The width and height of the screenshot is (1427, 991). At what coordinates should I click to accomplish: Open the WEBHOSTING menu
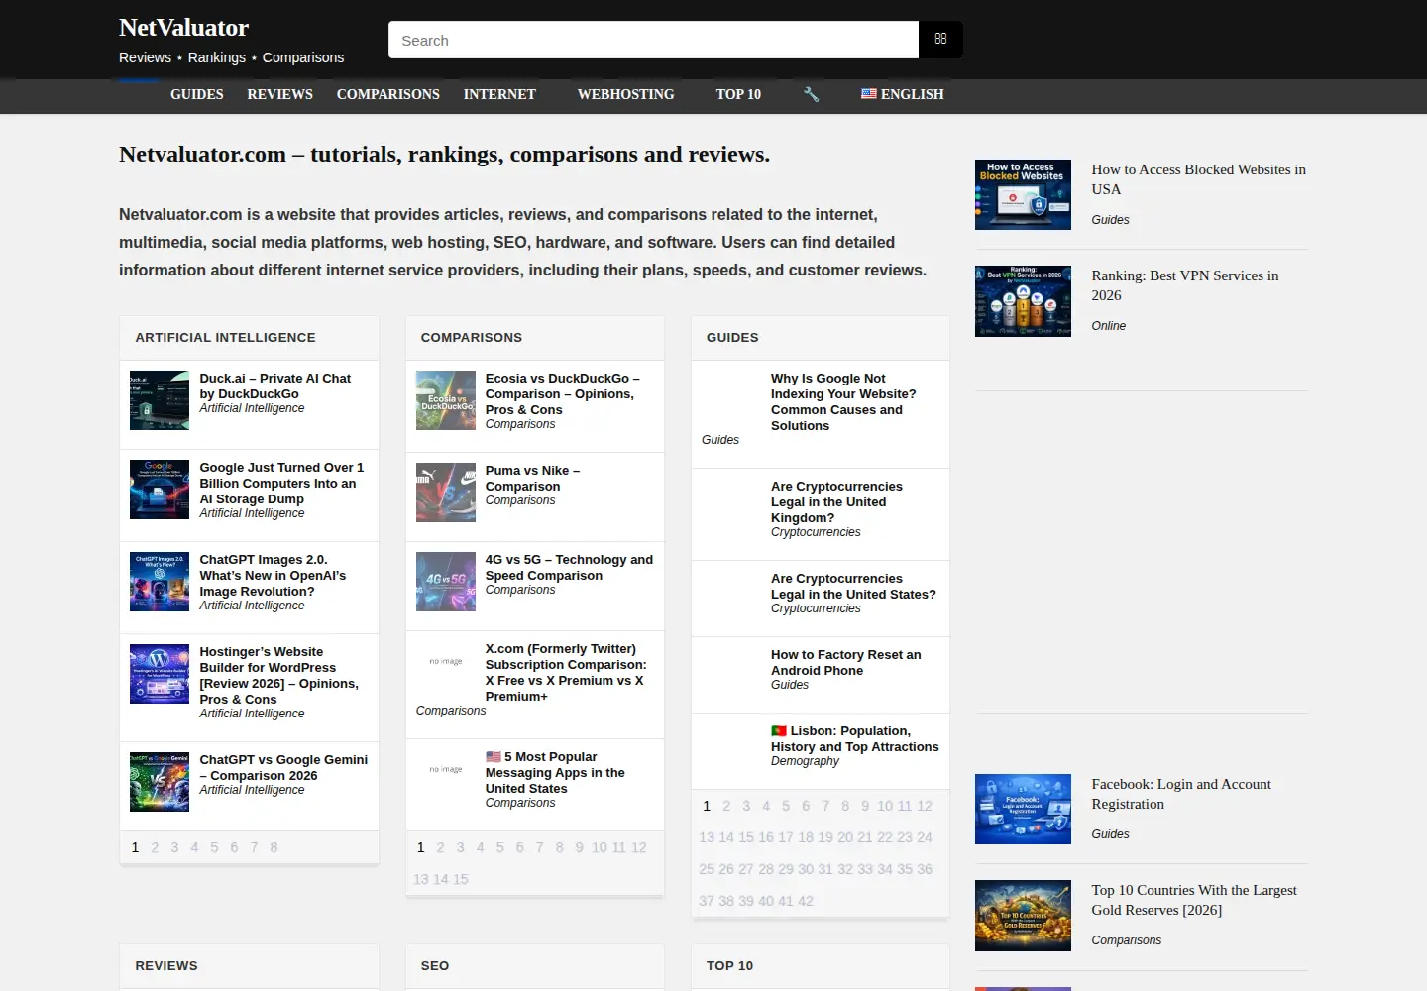626,94
